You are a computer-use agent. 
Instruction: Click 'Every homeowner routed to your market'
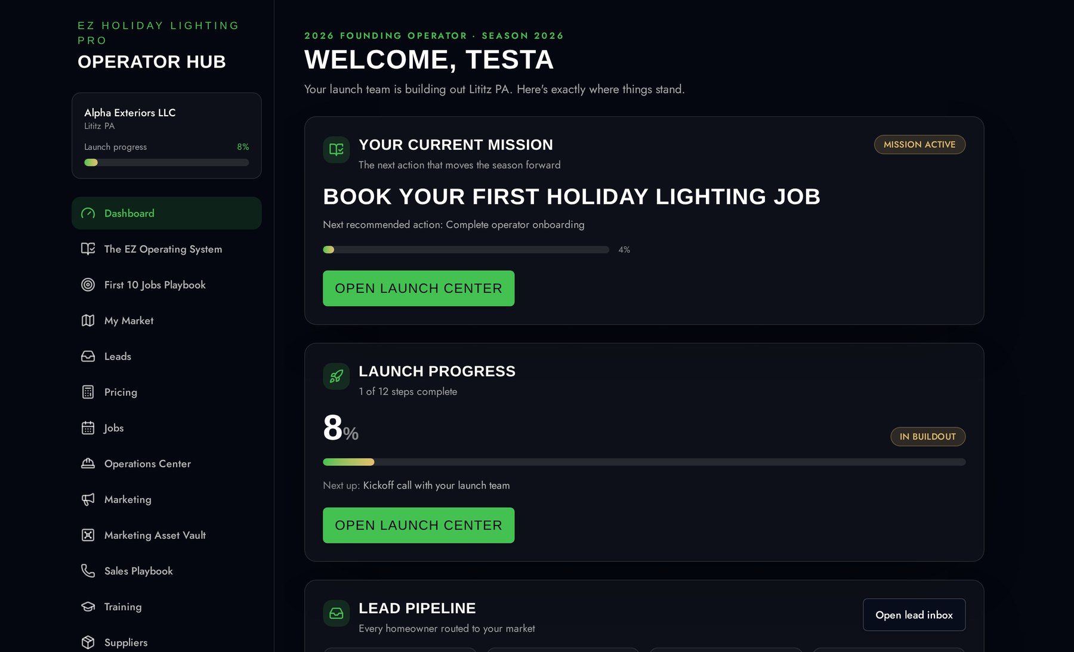point(446,628)
